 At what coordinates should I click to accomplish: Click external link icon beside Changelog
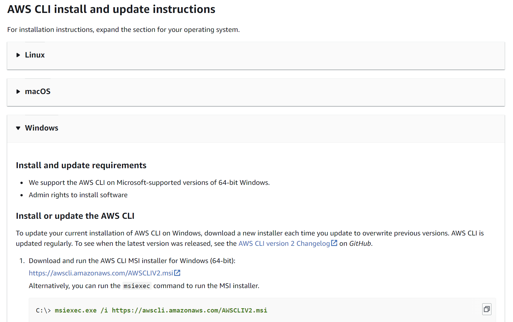(x=334, y=243)
